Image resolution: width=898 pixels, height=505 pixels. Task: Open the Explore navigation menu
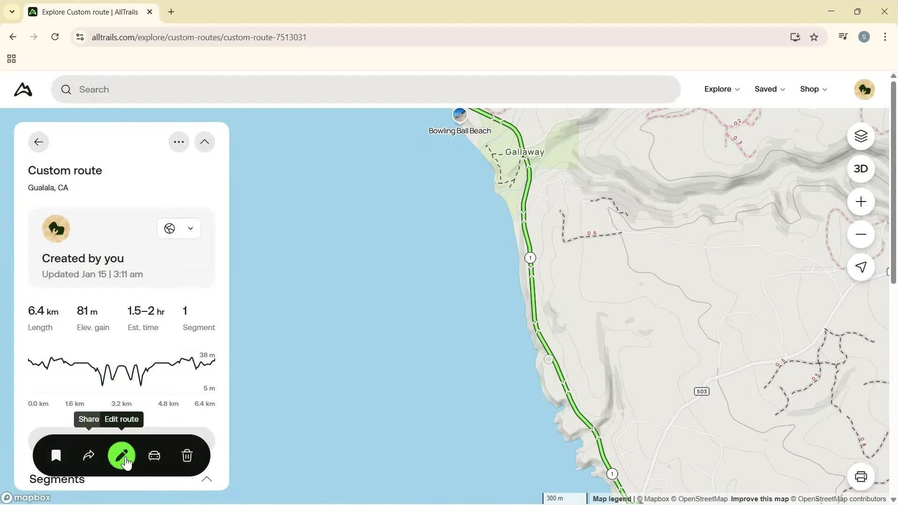click(x=721, y=89)
